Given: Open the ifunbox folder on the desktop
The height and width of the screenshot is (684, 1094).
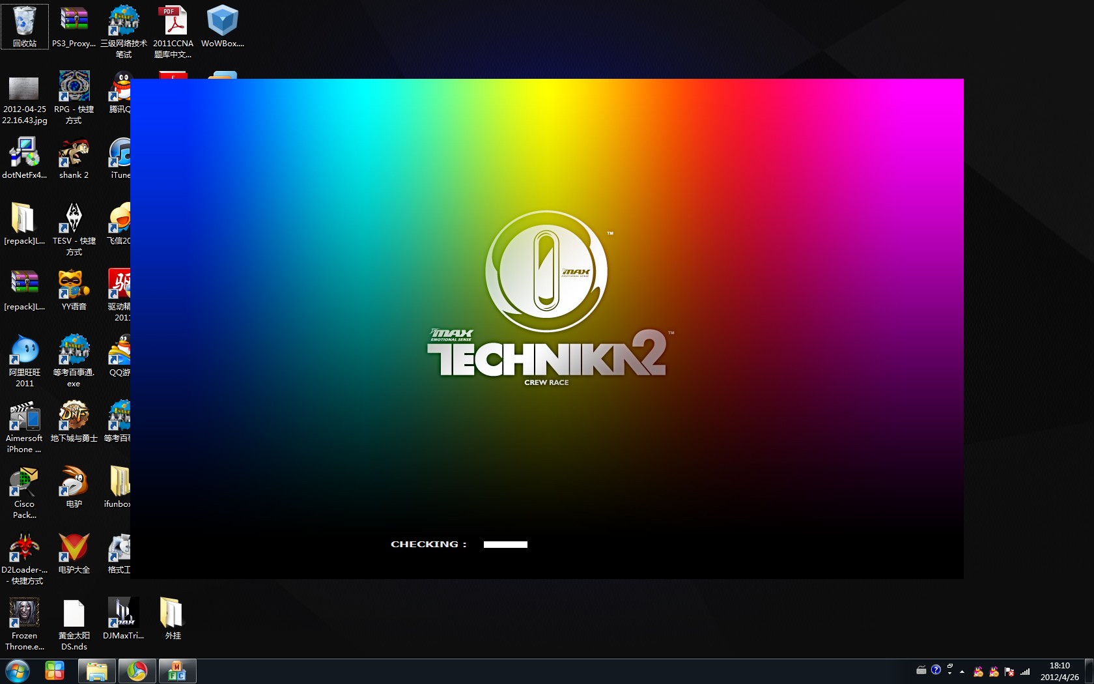Looking at the screenshot, I should click(119, 487).
